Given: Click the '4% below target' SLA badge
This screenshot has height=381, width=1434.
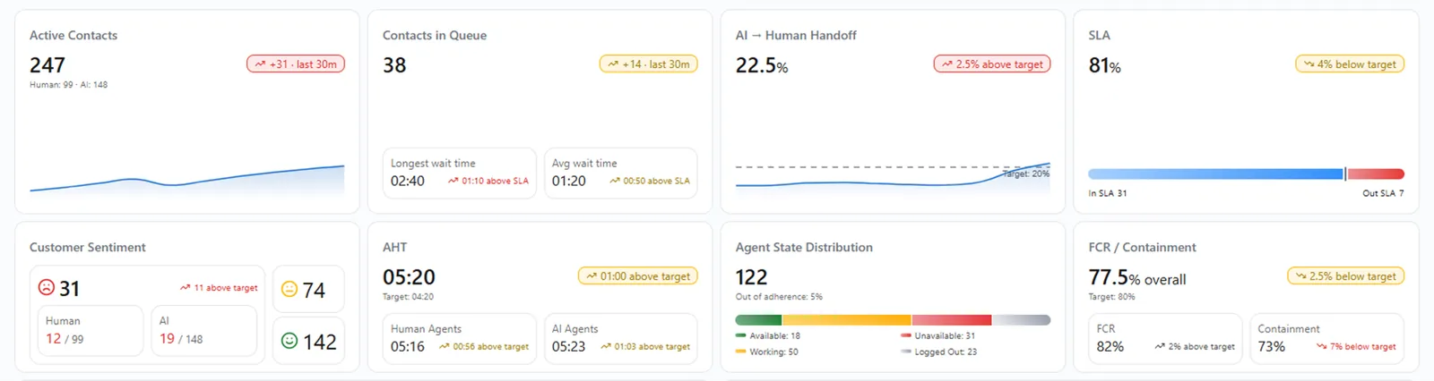Looking at the screenshot, I should 1350,64.
